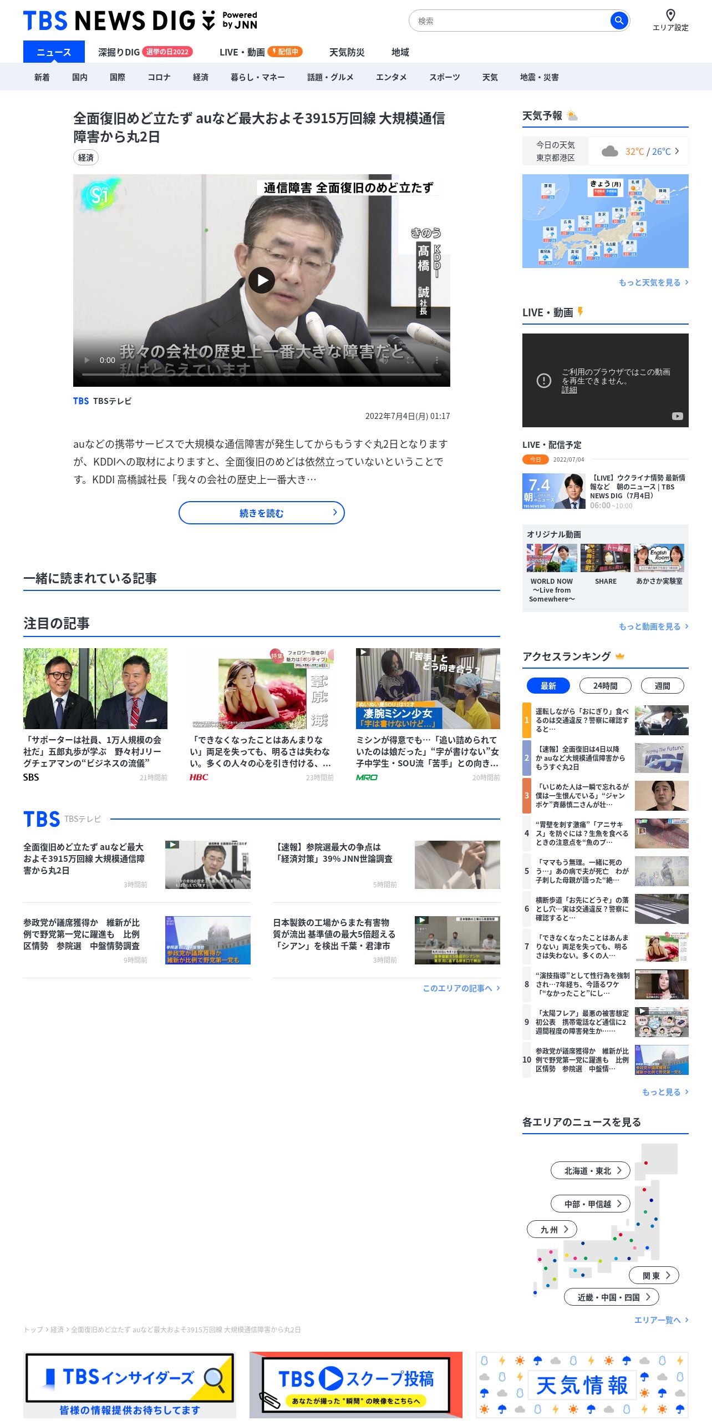The image size is (712, 1425).
Task: Click the 経済 tag under headline
Action: (x=86, y=158)
